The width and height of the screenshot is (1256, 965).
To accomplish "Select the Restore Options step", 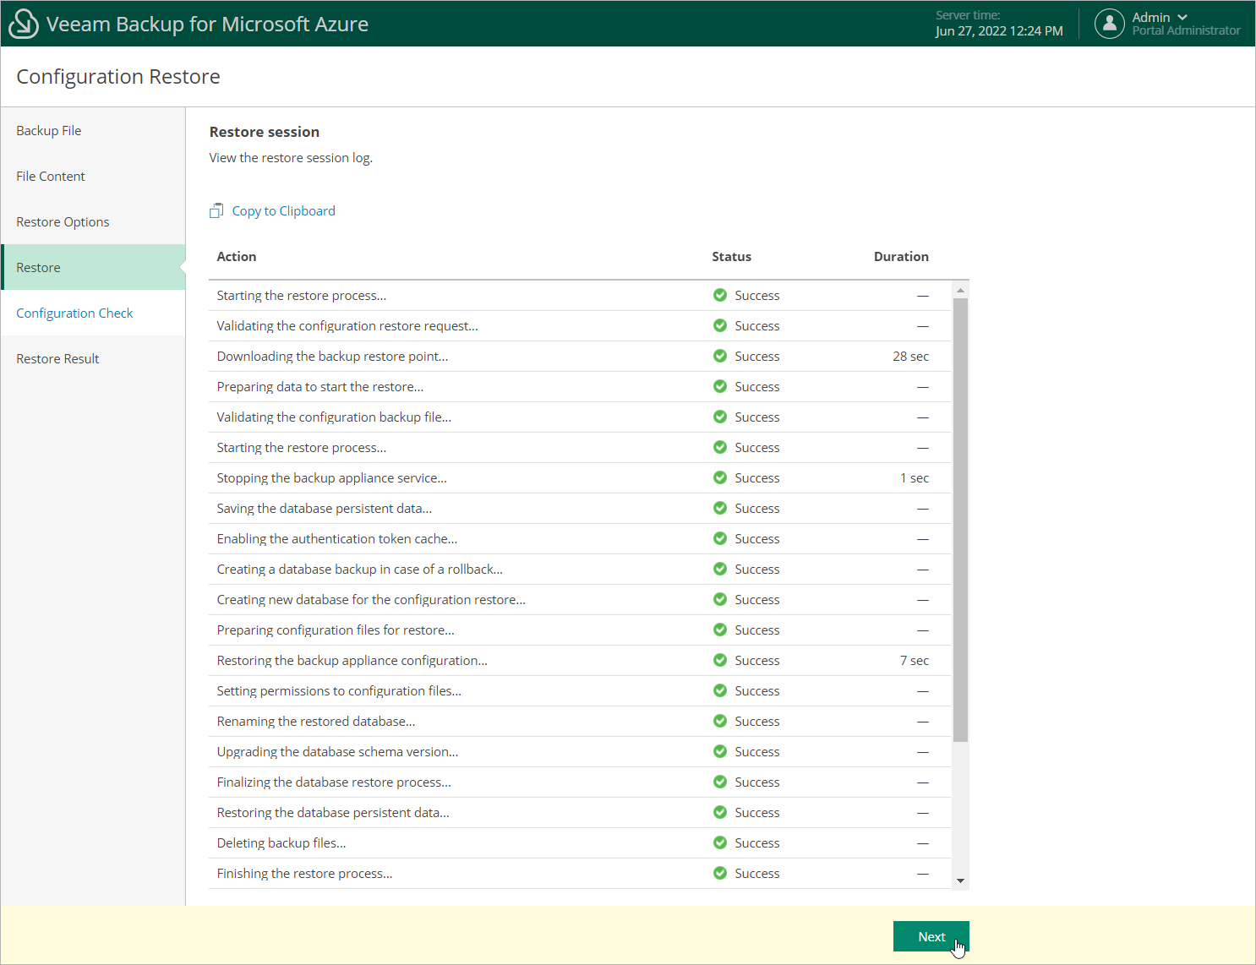I will [x=63, y=222].
